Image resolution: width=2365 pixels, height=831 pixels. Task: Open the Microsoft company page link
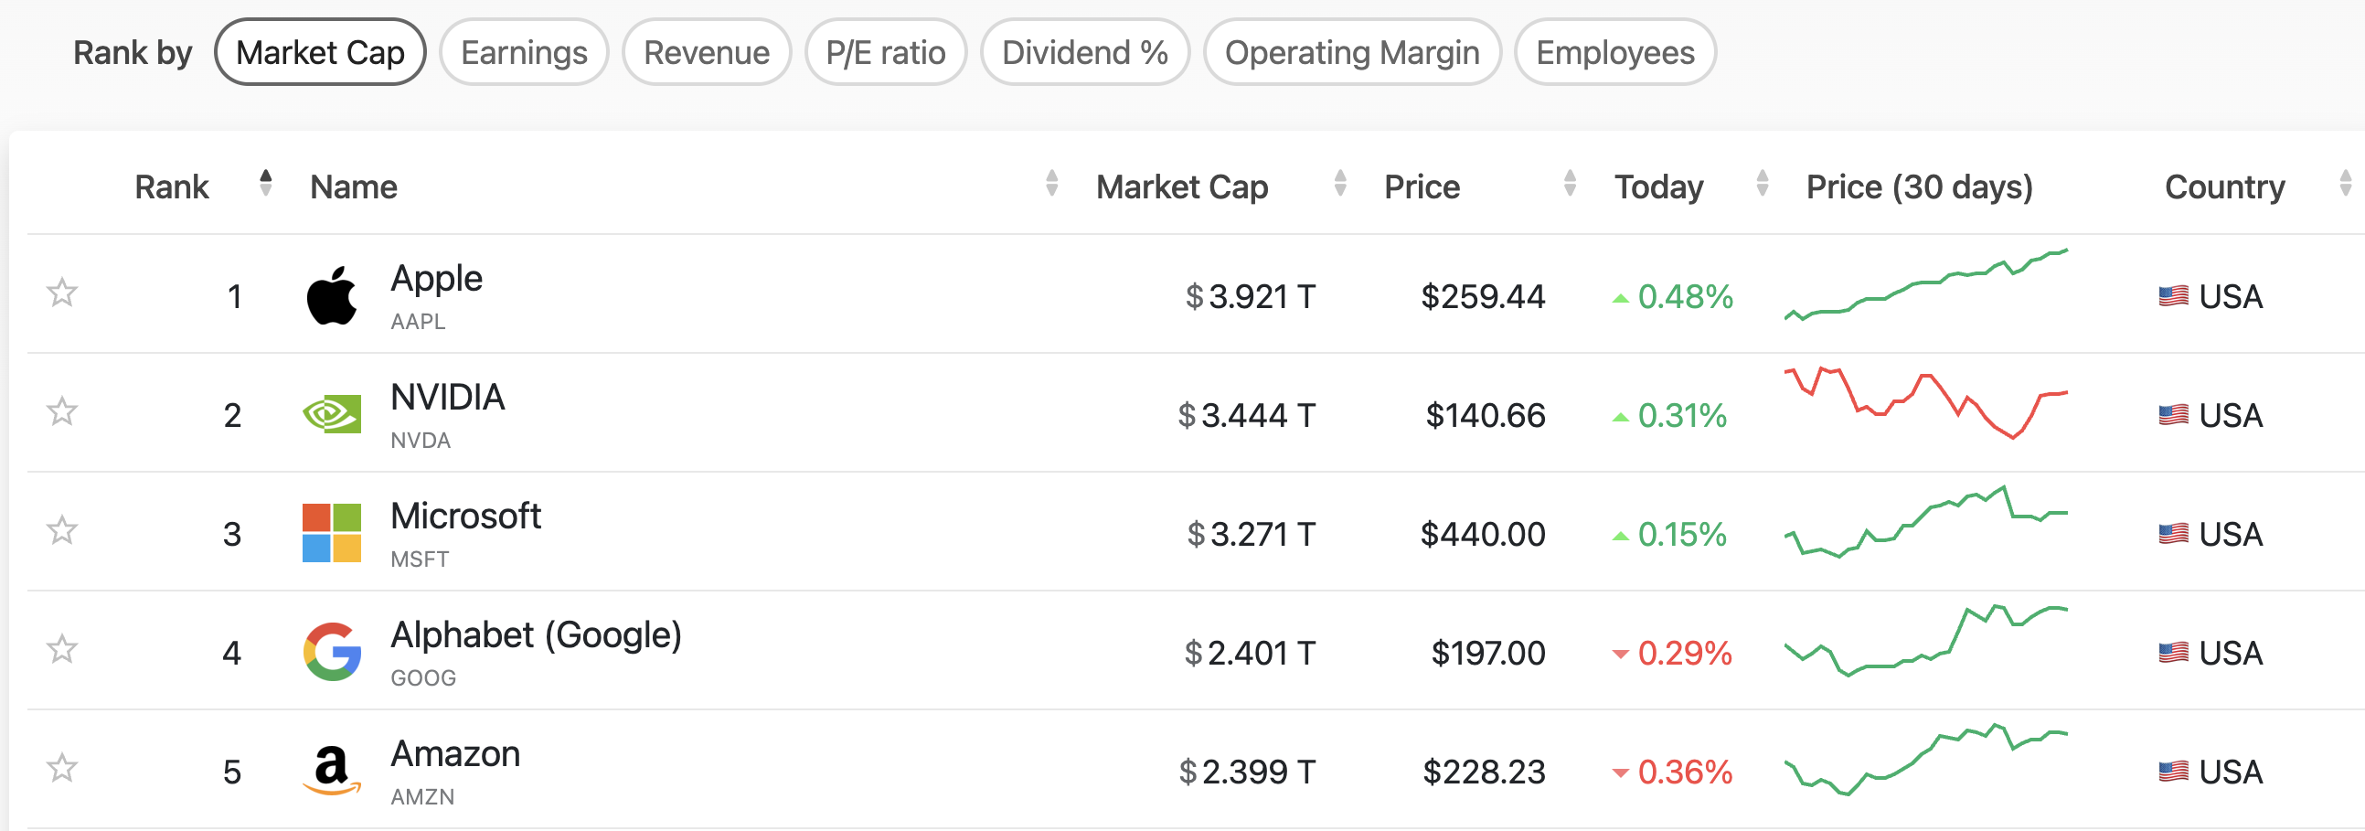465,516
